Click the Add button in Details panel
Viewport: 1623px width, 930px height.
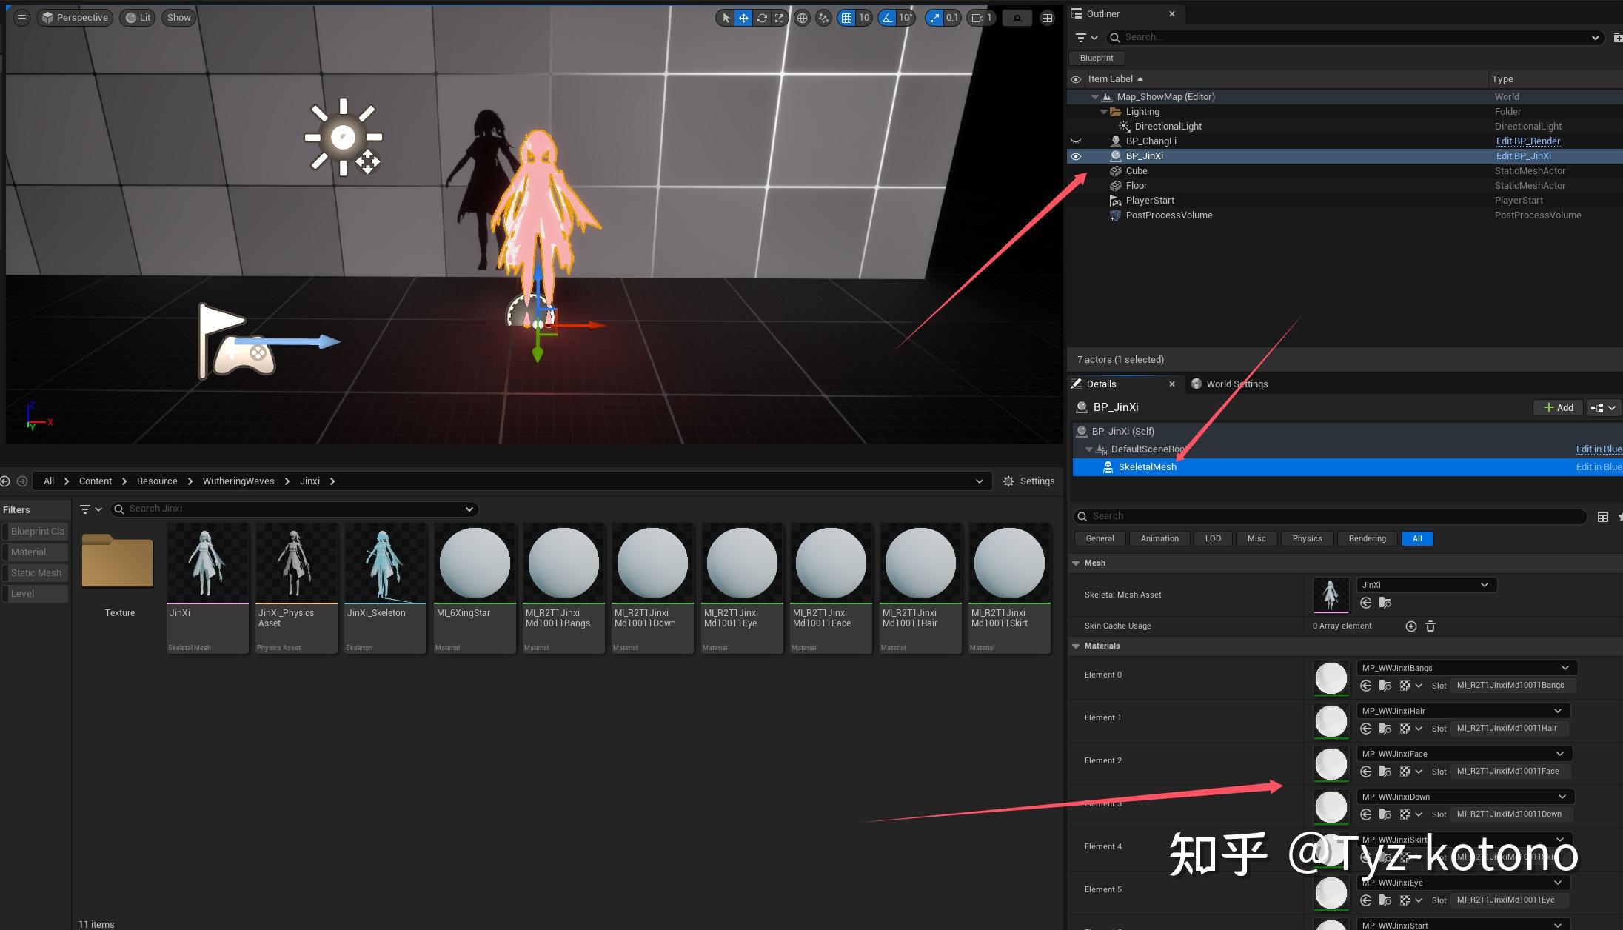[x=1557, y=407]
